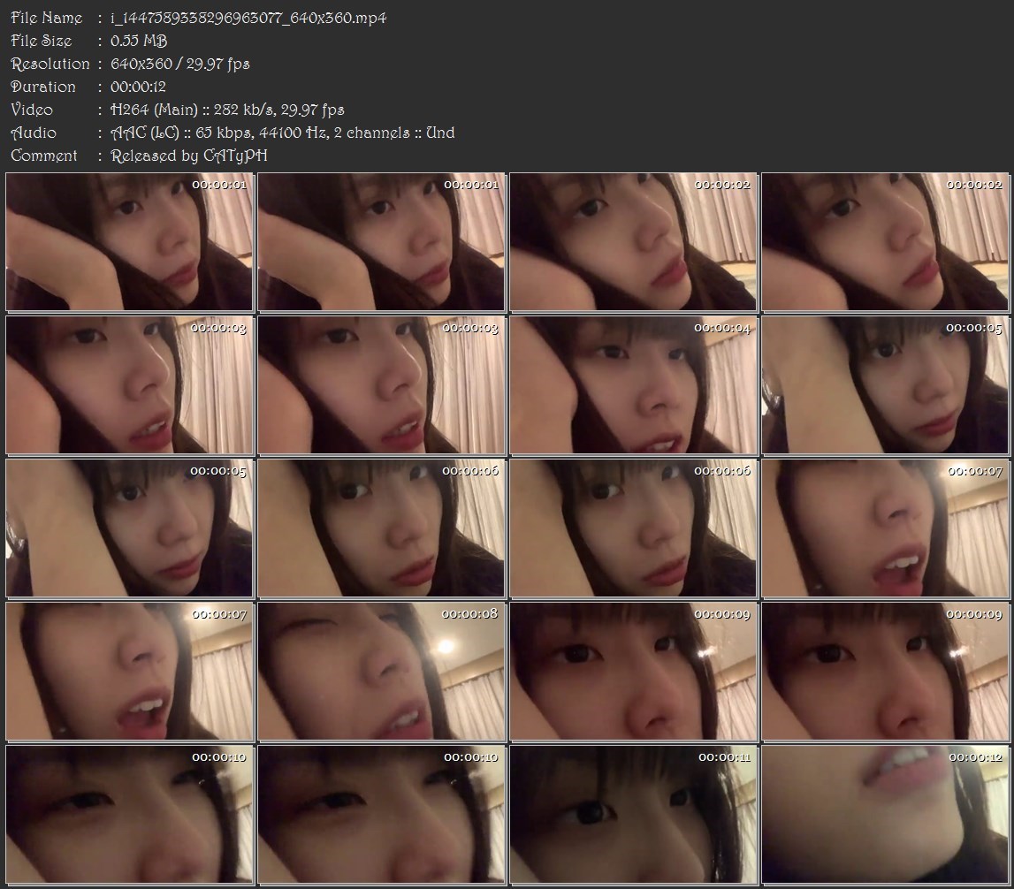1014x889 pixels.
Task: Click the "Released by CATyPH" comment text
Action: click(x=188, y=156)
